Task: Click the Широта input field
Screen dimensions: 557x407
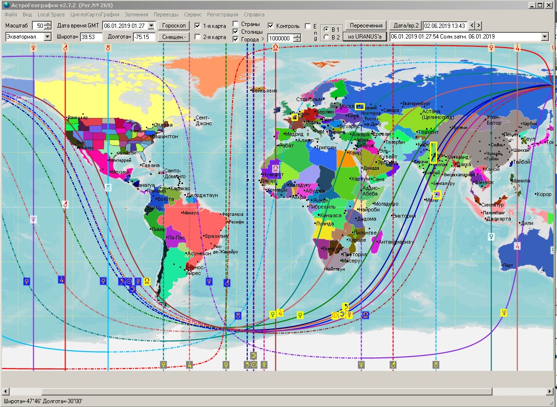Action: (x=91, y=37)
